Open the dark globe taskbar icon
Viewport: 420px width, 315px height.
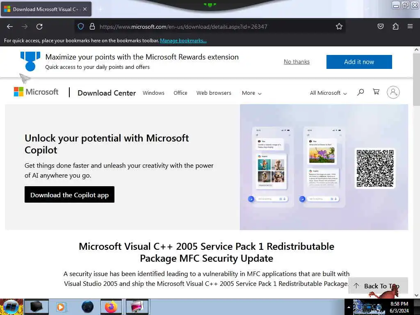tap(87, 307)
